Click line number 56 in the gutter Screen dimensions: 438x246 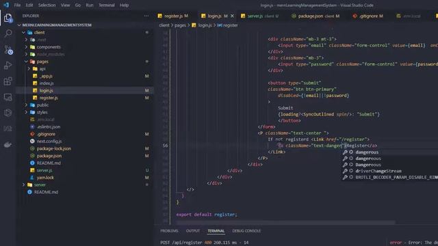[x=165, y=146]
